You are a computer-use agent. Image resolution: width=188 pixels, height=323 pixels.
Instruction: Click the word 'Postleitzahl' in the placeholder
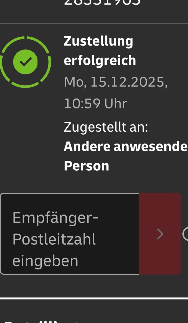click(54, 239)
